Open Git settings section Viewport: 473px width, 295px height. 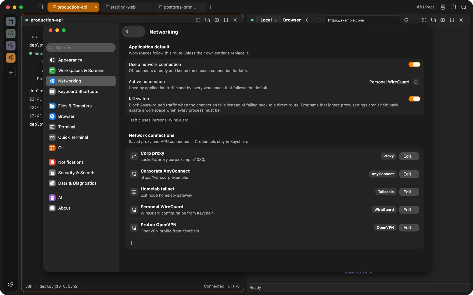(81, 148)
